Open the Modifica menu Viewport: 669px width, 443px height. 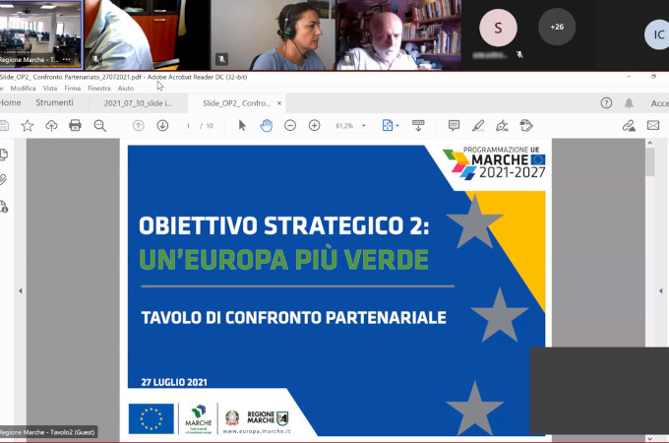(x=23, y=89)
